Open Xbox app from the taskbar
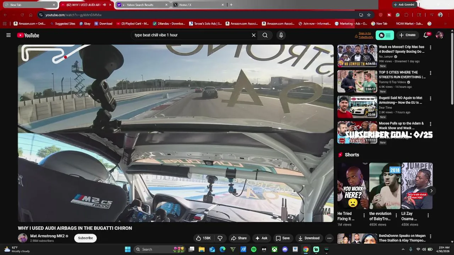 (275, 249)
